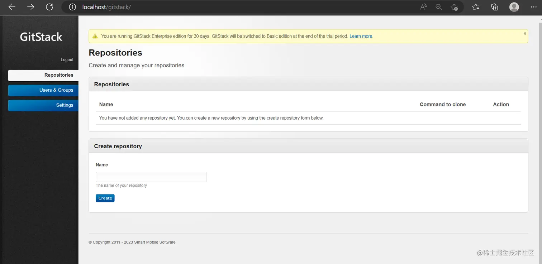Screen dimensions: 542x264
Task: Click the browser forward arrow
Action: [30, 7]
